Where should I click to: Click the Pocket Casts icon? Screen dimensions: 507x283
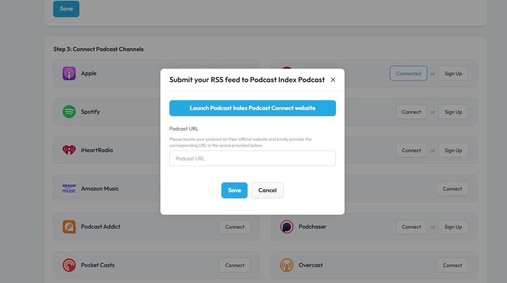(69, 265)
